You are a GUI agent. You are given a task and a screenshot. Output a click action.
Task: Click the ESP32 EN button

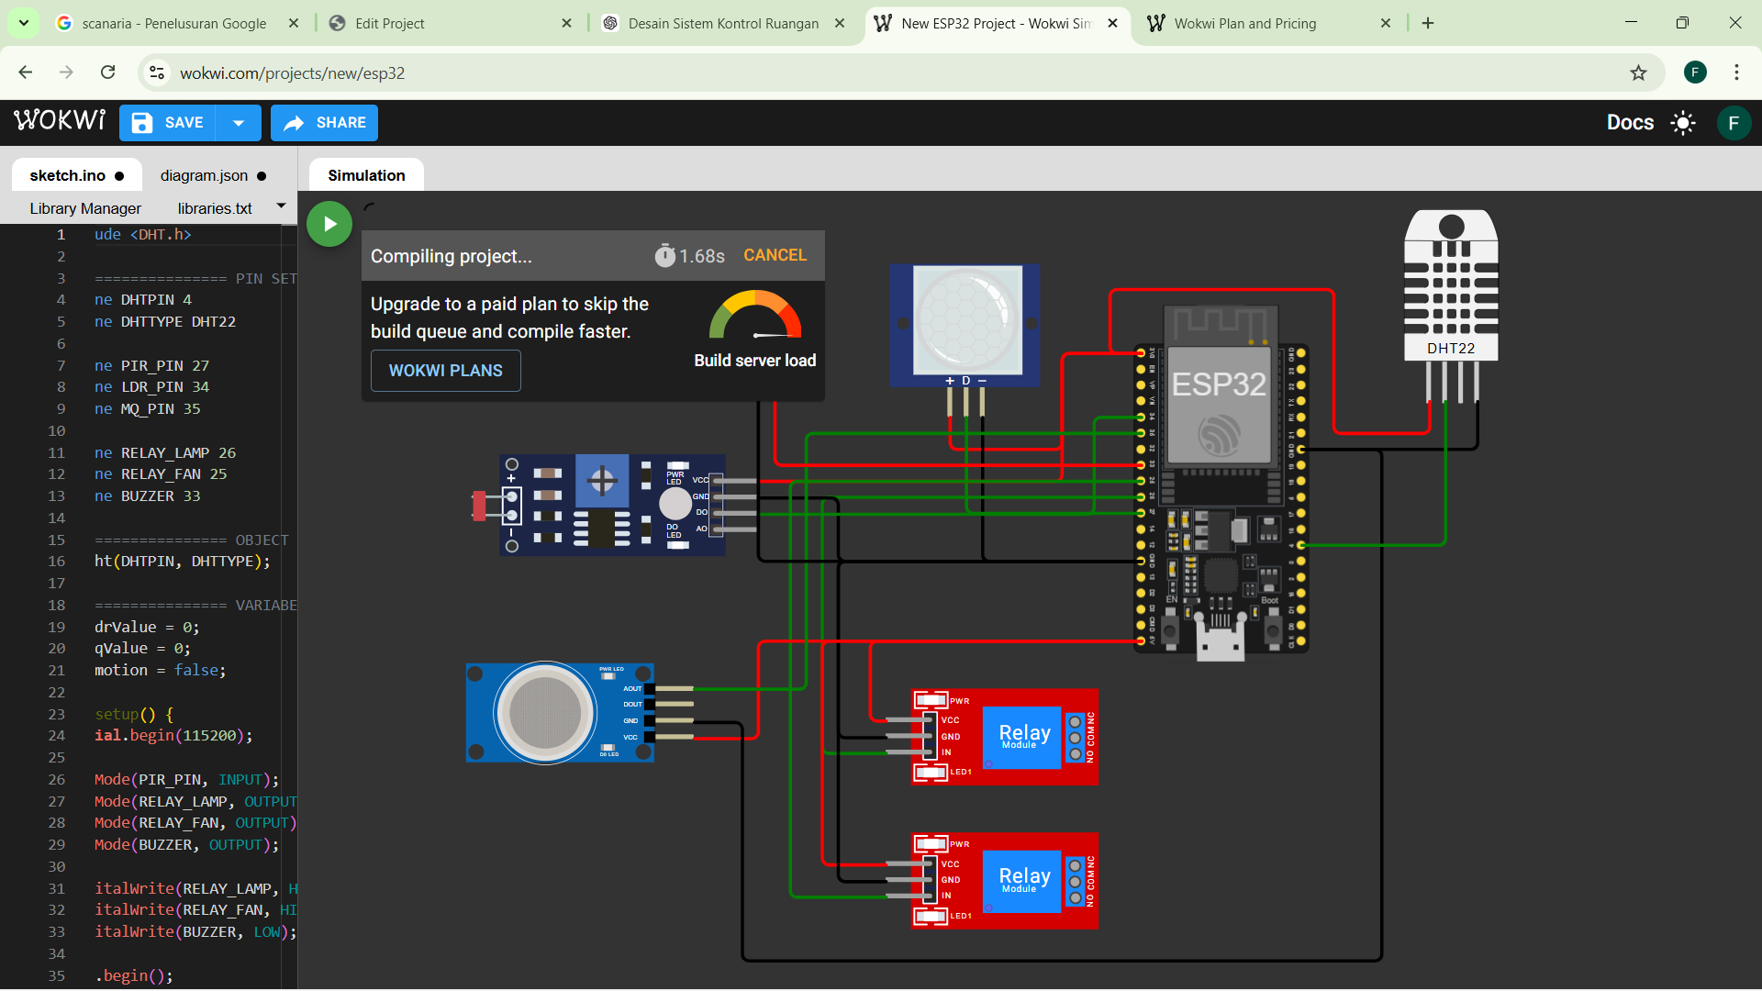click(1170, 629)
